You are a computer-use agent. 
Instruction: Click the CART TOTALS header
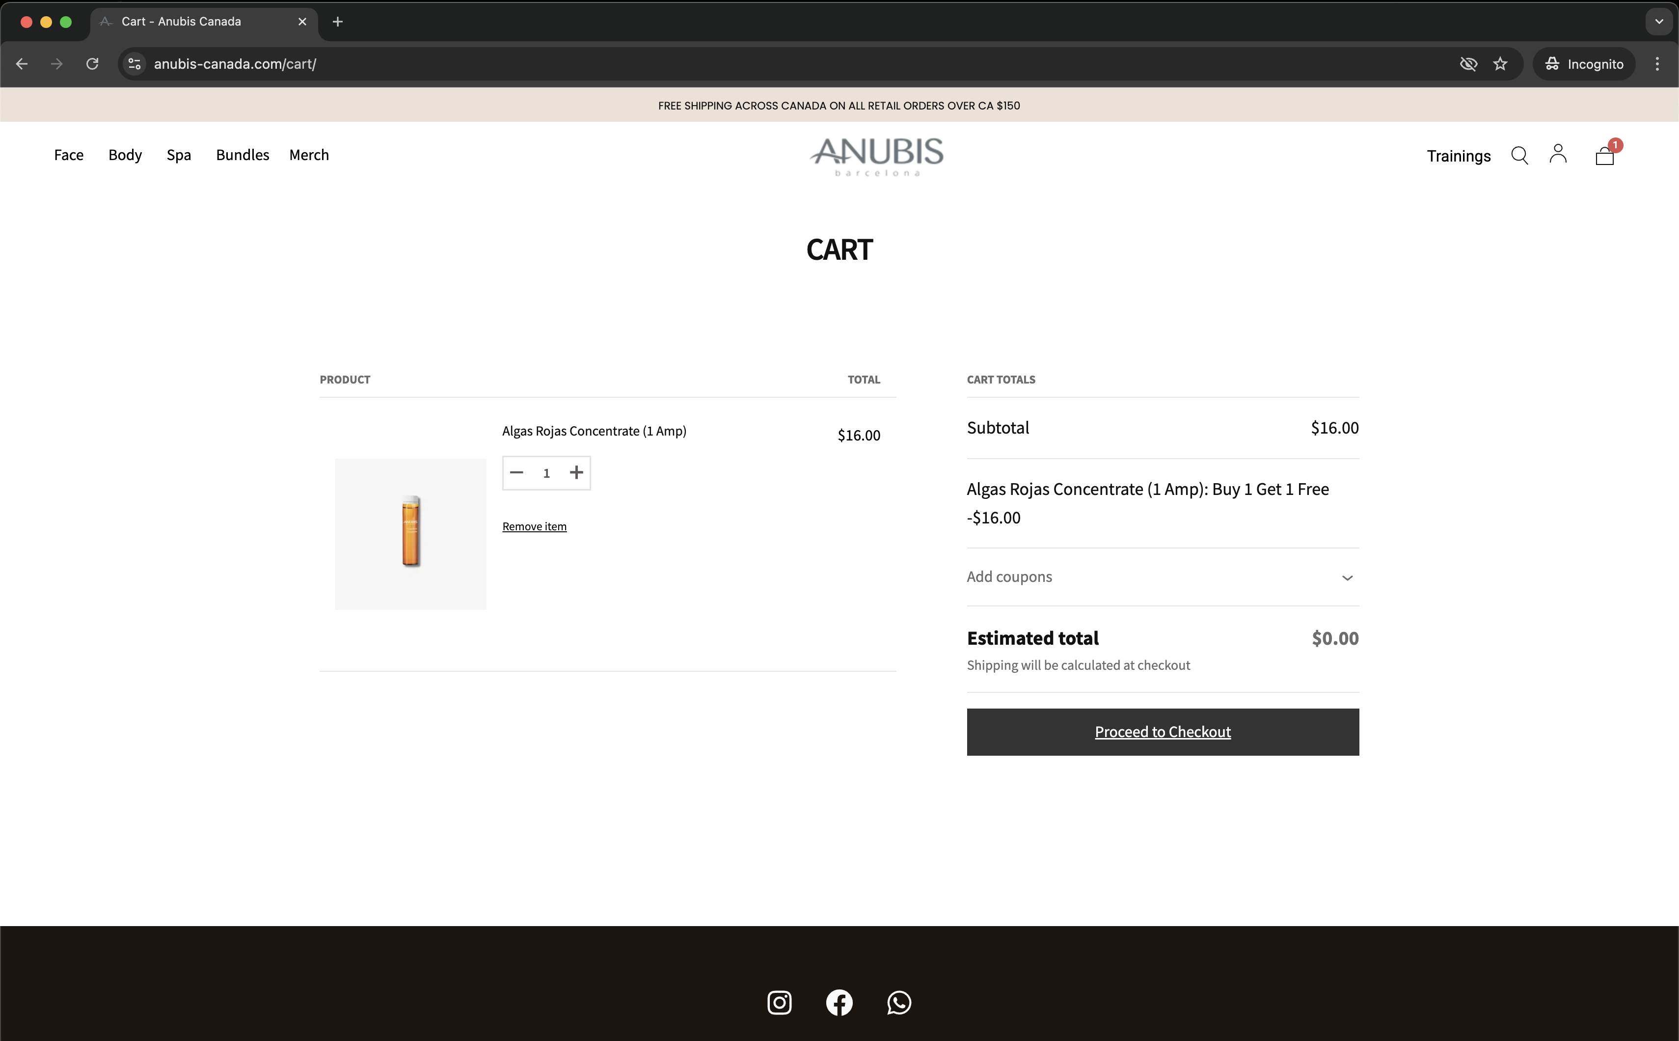click(x=1001, y=380)
